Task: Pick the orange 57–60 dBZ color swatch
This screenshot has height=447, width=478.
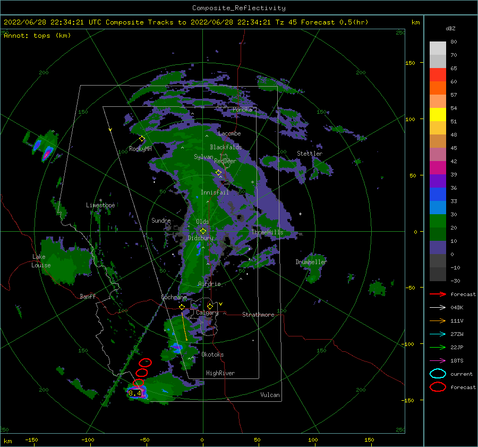Action: [x=438, y=88]
